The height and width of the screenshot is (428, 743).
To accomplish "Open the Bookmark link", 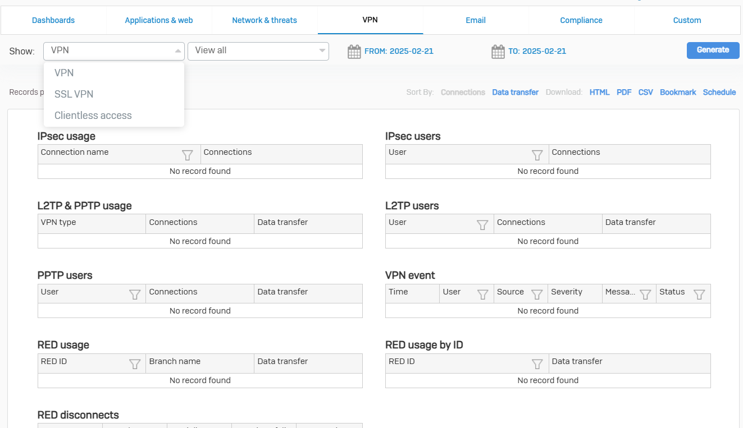I will (678, 93).
